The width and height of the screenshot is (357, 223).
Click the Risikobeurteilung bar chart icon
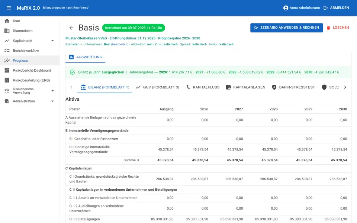click(7, 80)
